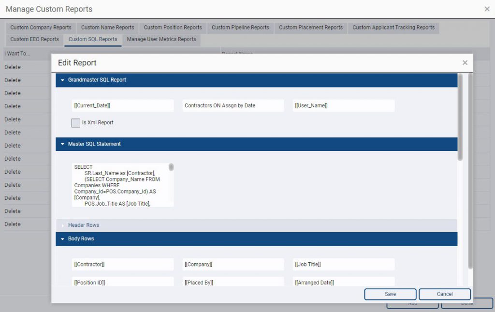Collapse the Grandmaster SQL Report section
The height and width of the screenshot is (312, 495).
[x=256, y=80]
